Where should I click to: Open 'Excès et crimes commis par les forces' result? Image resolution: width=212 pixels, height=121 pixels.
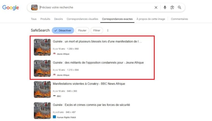tap(91, 105)
